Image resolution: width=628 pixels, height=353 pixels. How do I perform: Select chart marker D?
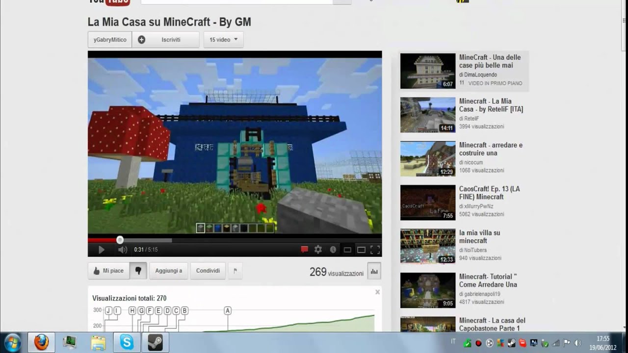(x=167, y=310)
